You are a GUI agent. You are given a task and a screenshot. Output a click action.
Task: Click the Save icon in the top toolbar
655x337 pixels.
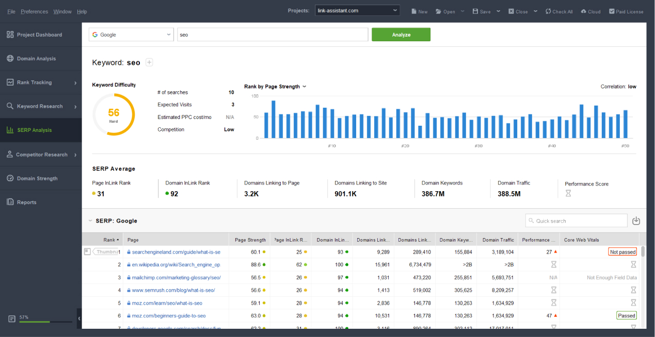tap(475, 11)
